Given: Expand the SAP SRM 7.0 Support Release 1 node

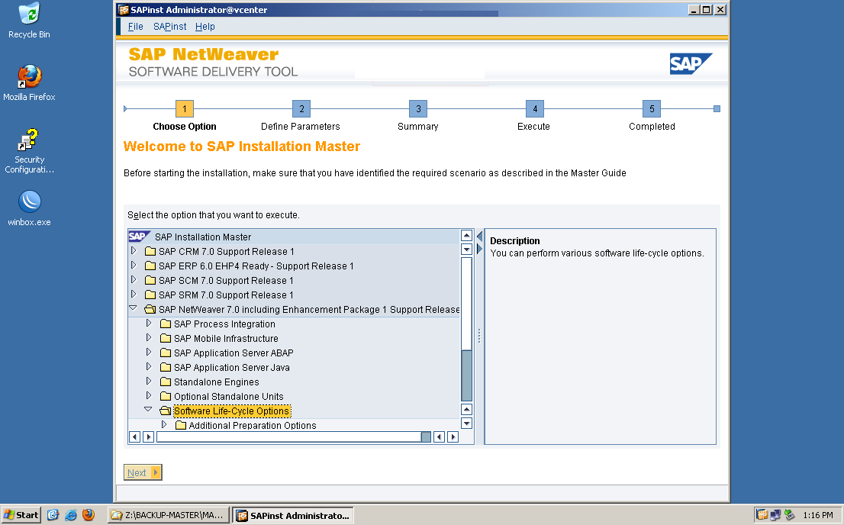Looking at the screenshot, I should point(134,295).
